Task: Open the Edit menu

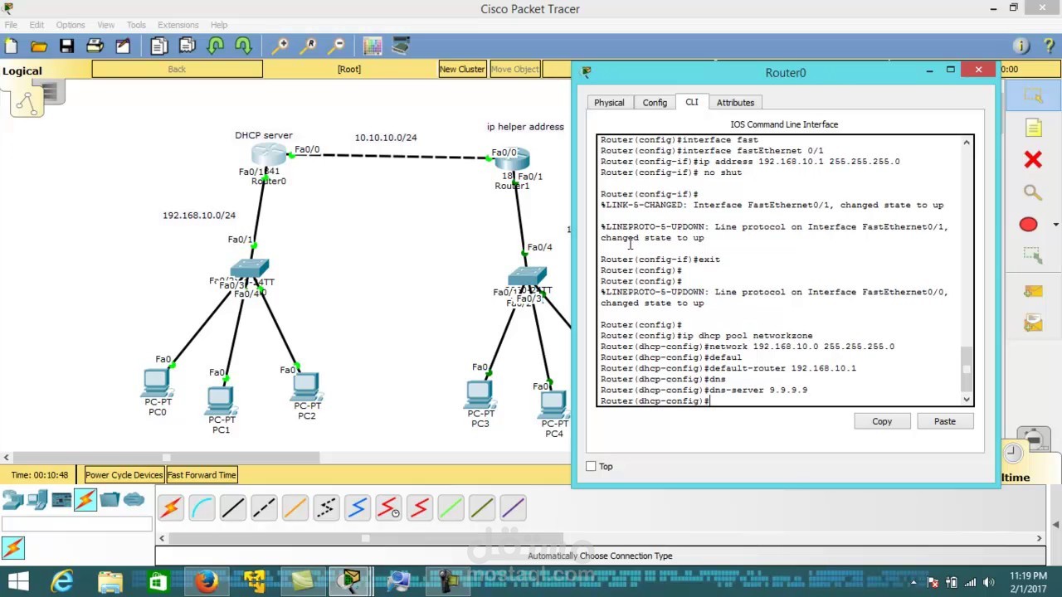Action: (37, 25)
